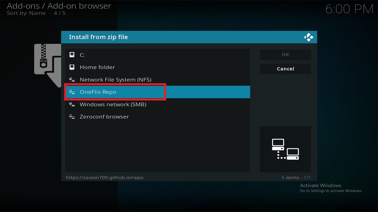Click the Sort by: Name label

coord(26,13)
